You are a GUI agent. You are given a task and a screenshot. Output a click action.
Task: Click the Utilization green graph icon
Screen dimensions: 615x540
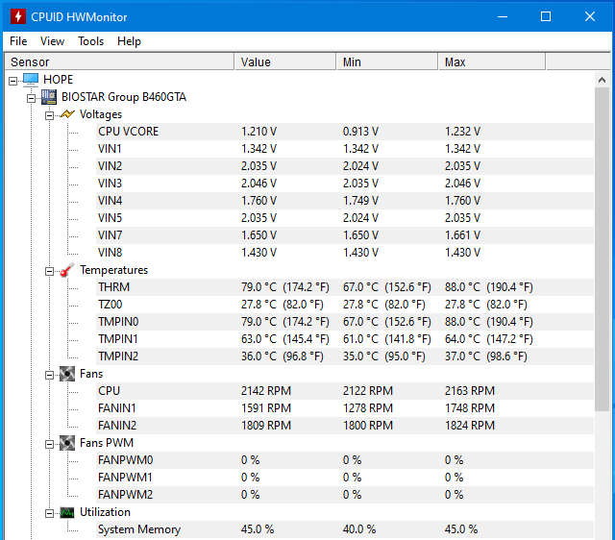pyautogui.click(x=67, y=512)
